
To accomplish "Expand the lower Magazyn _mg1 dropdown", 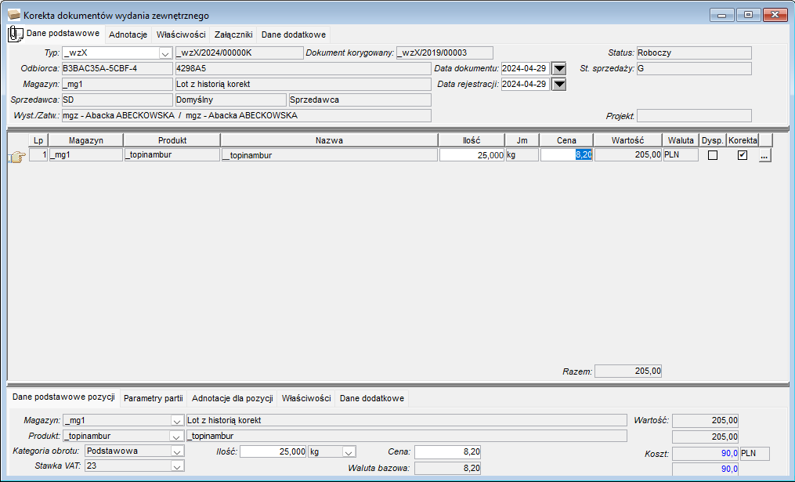I will point(176,421).
